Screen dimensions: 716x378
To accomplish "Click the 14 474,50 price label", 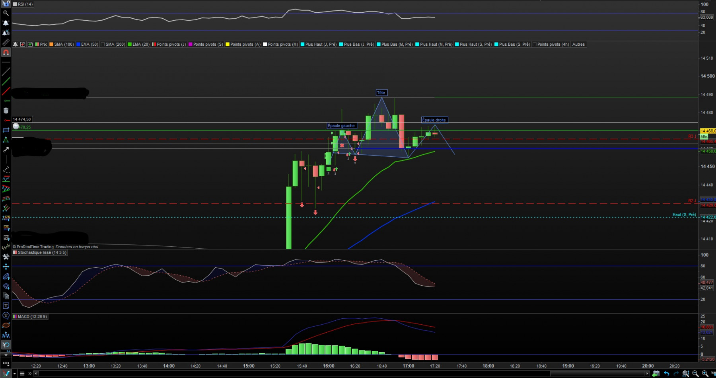I will pyautogui.click(x=22, y=119).
